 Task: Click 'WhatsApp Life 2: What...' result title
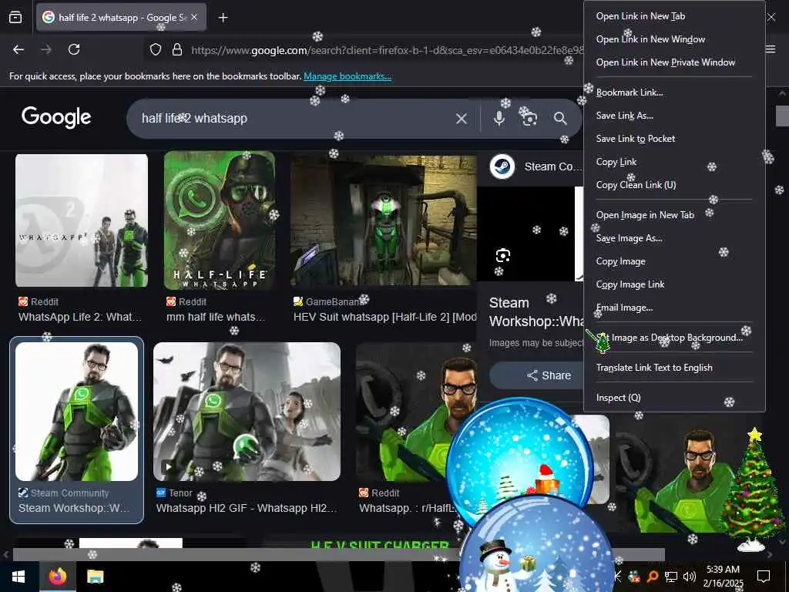click(x=80, y=317)
